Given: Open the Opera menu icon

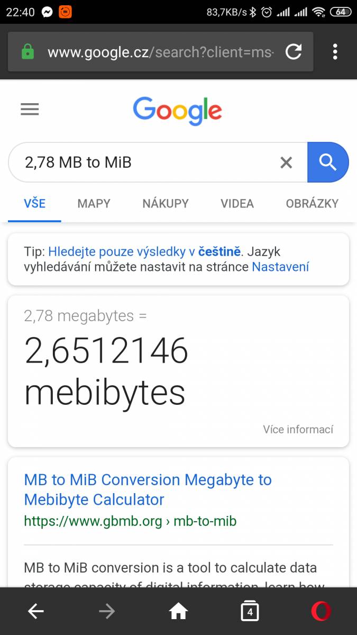Looking at the screenshot, I should point(321,612).
